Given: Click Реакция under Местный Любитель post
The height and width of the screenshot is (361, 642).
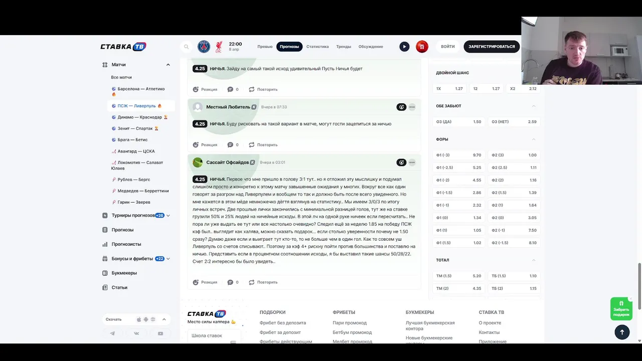Looking at the screenshot, I should pyautogui.click(x=205, y=145).
